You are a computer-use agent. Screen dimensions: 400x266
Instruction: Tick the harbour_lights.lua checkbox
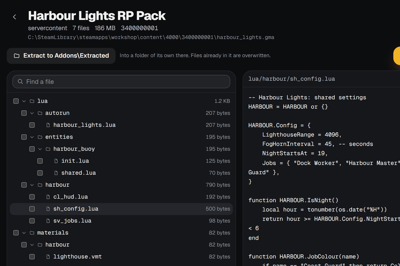point(32,125)
